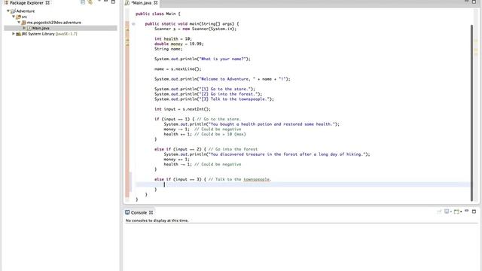This screenshot has width=482, height=271.
Task: Click the JRE System Library icon
Action: (18, 34)
